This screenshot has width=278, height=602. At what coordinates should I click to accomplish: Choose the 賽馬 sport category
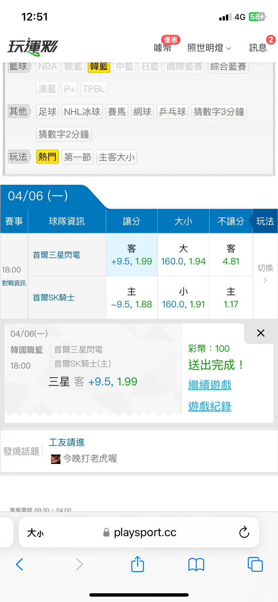pyautogui.click(x=117, y=112)
